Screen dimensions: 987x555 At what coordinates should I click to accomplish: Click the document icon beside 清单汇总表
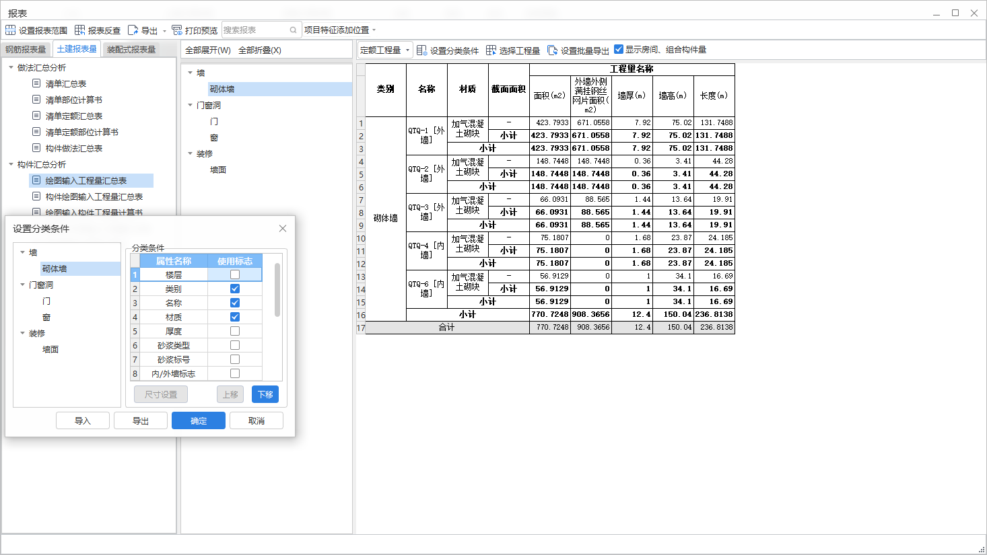pos(36,83)
